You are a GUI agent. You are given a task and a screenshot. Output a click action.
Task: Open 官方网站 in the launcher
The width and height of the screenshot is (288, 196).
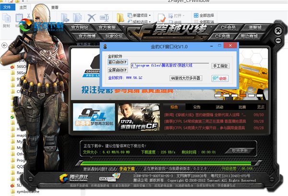point(80,28)
